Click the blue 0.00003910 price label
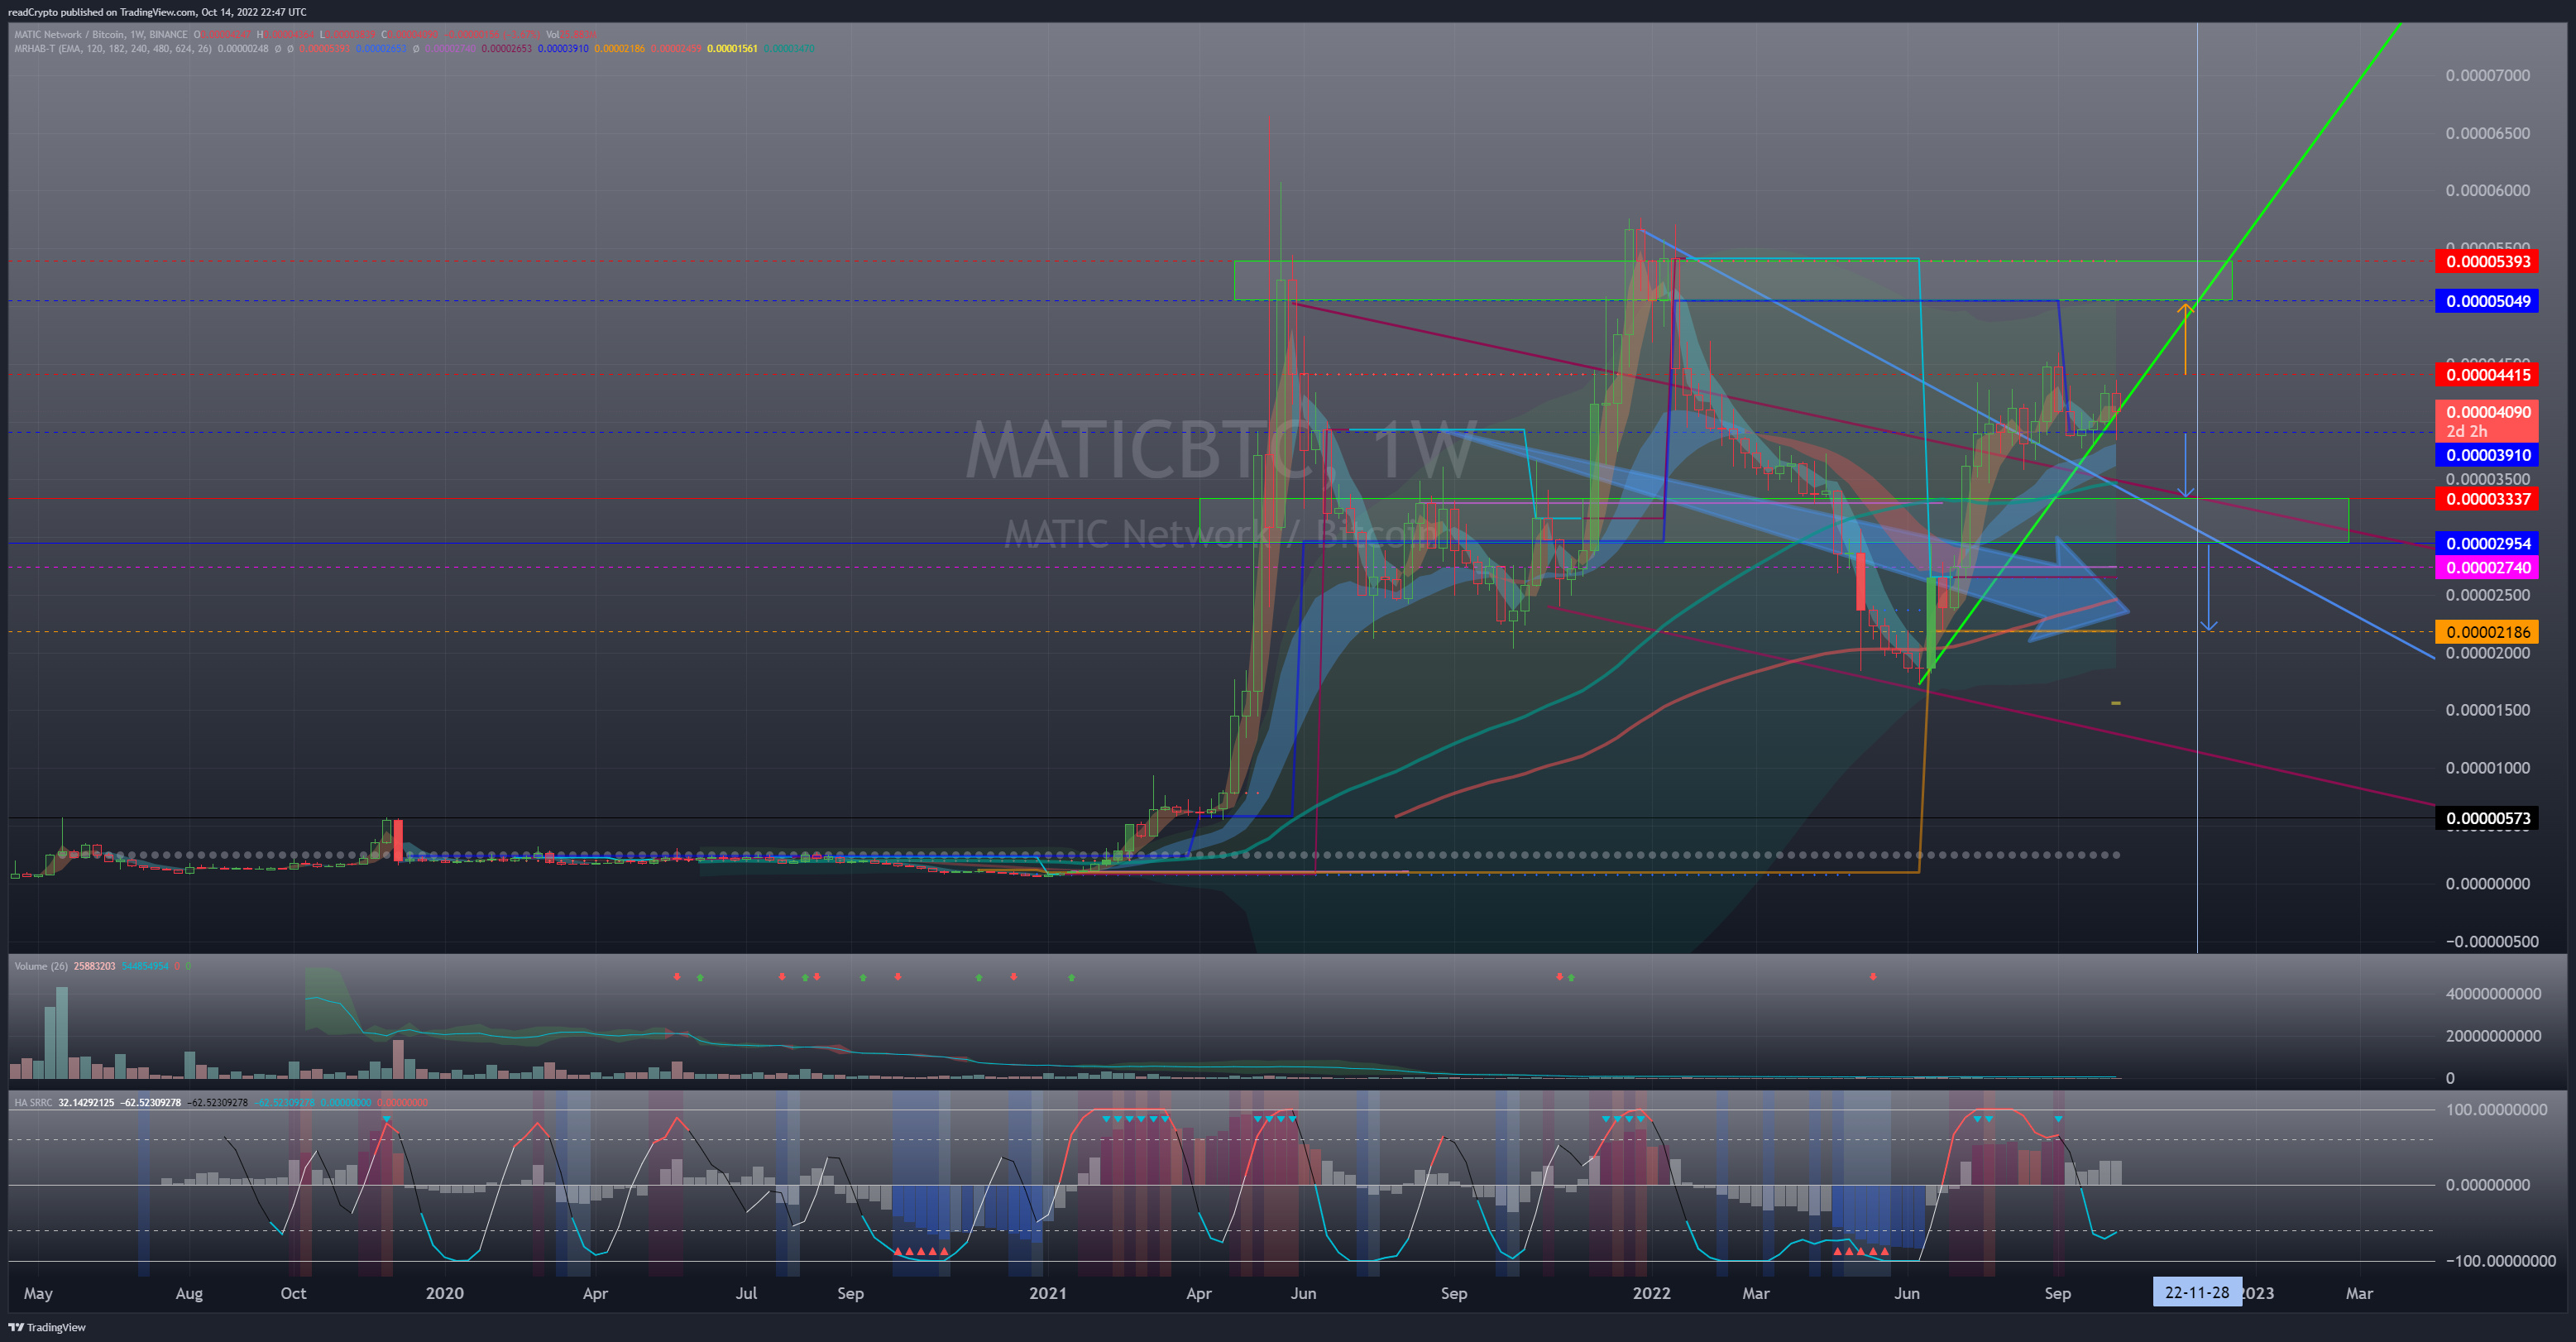 (x=2488, y=455)
